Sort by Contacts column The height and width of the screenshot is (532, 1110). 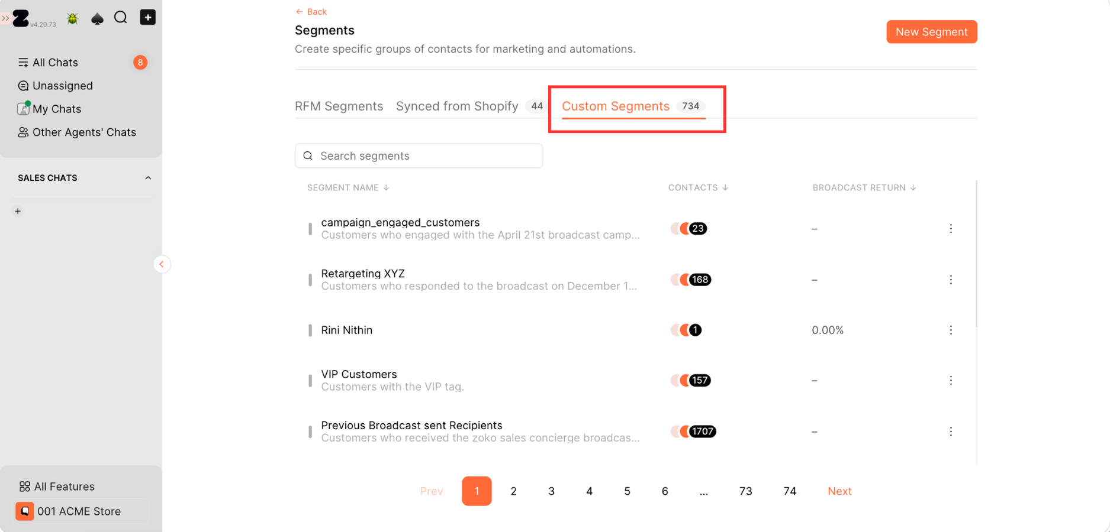698,187
